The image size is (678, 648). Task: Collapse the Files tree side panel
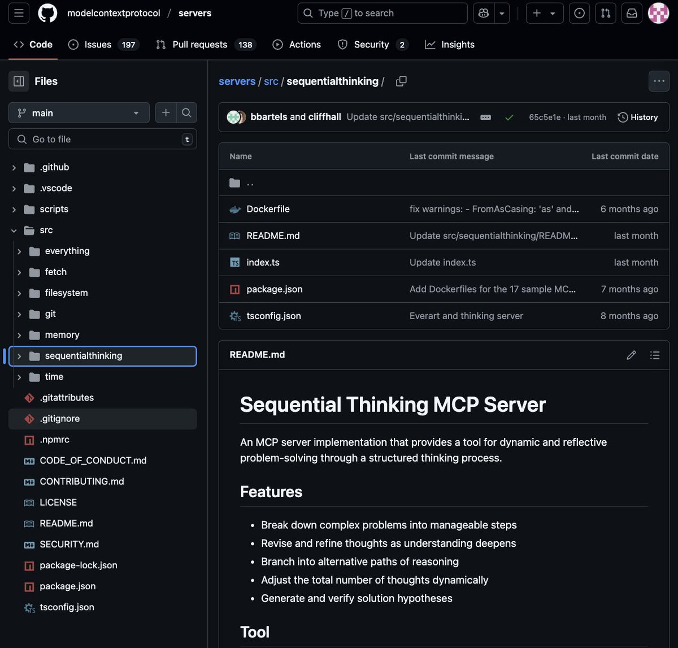click(19, 81)
